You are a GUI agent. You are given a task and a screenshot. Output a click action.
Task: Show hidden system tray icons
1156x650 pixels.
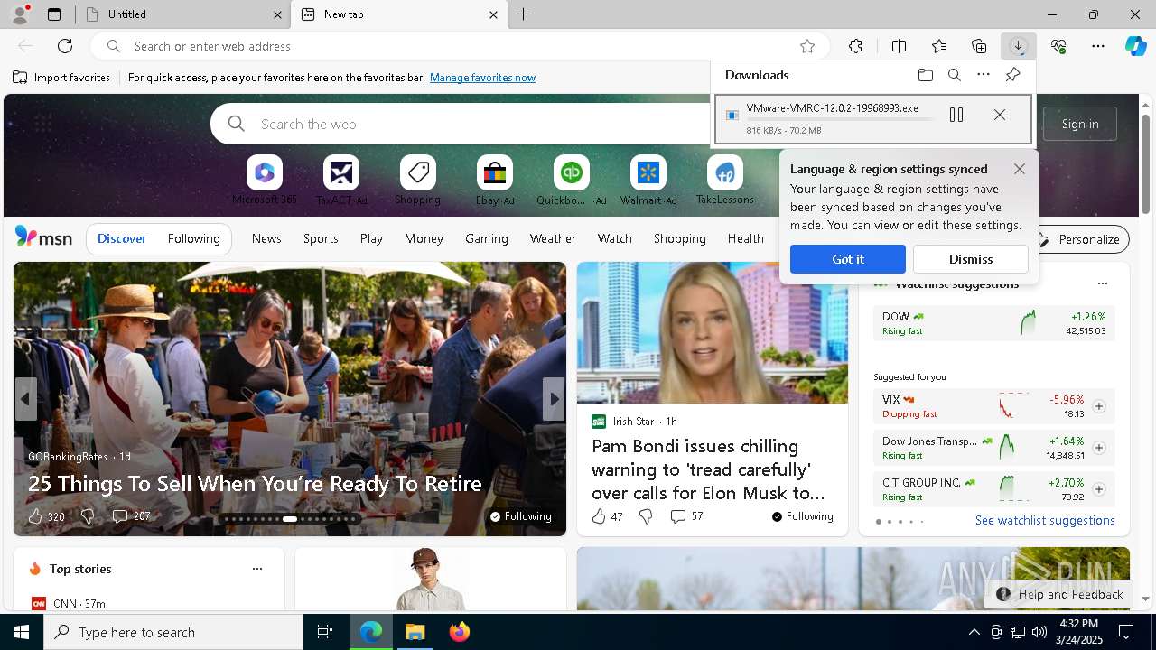(974, 632)
